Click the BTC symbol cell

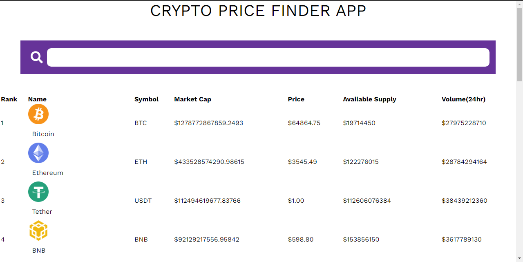(x=141, y=123)
